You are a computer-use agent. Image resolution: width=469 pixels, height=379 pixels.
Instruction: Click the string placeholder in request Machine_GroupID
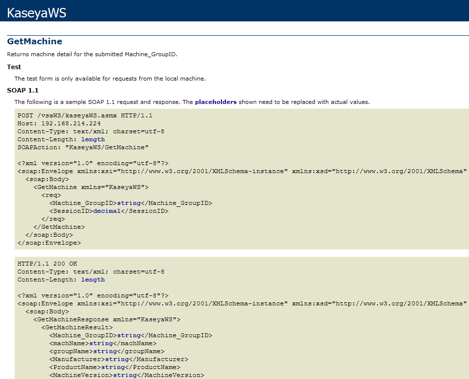pyautogui.click(x=129, y=203)
